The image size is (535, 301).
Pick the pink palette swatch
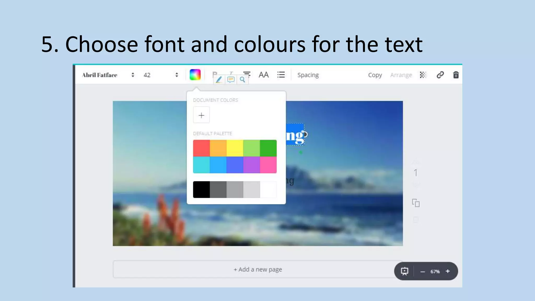268,165
